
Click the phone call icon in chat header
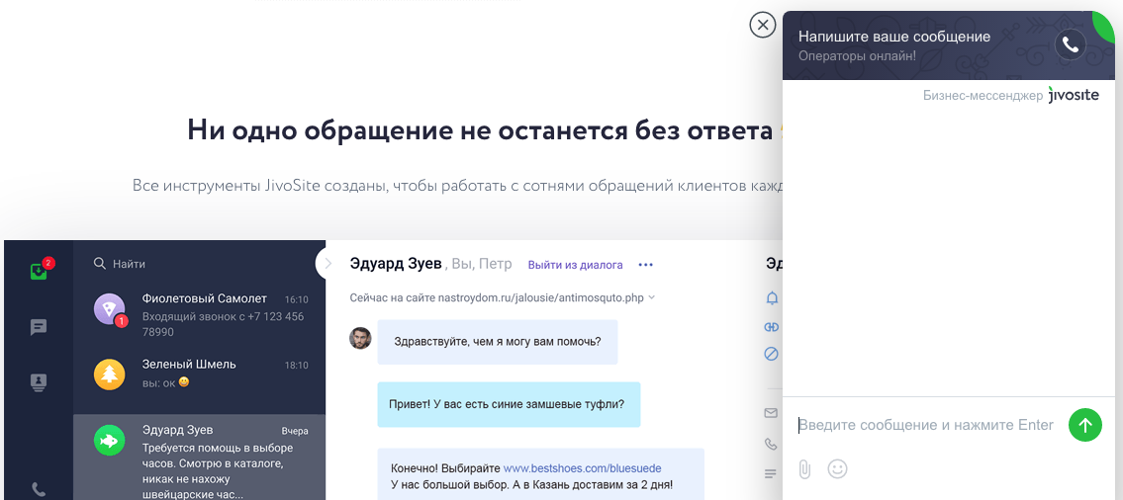coord(1070,44)
